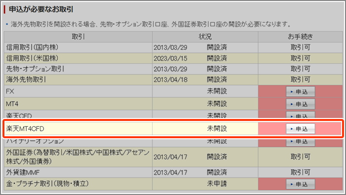Click the 信用取引(米国株) row name
The width and height of the screenshot is (346, 195).
pyautogui.click(x=32, y=58)
